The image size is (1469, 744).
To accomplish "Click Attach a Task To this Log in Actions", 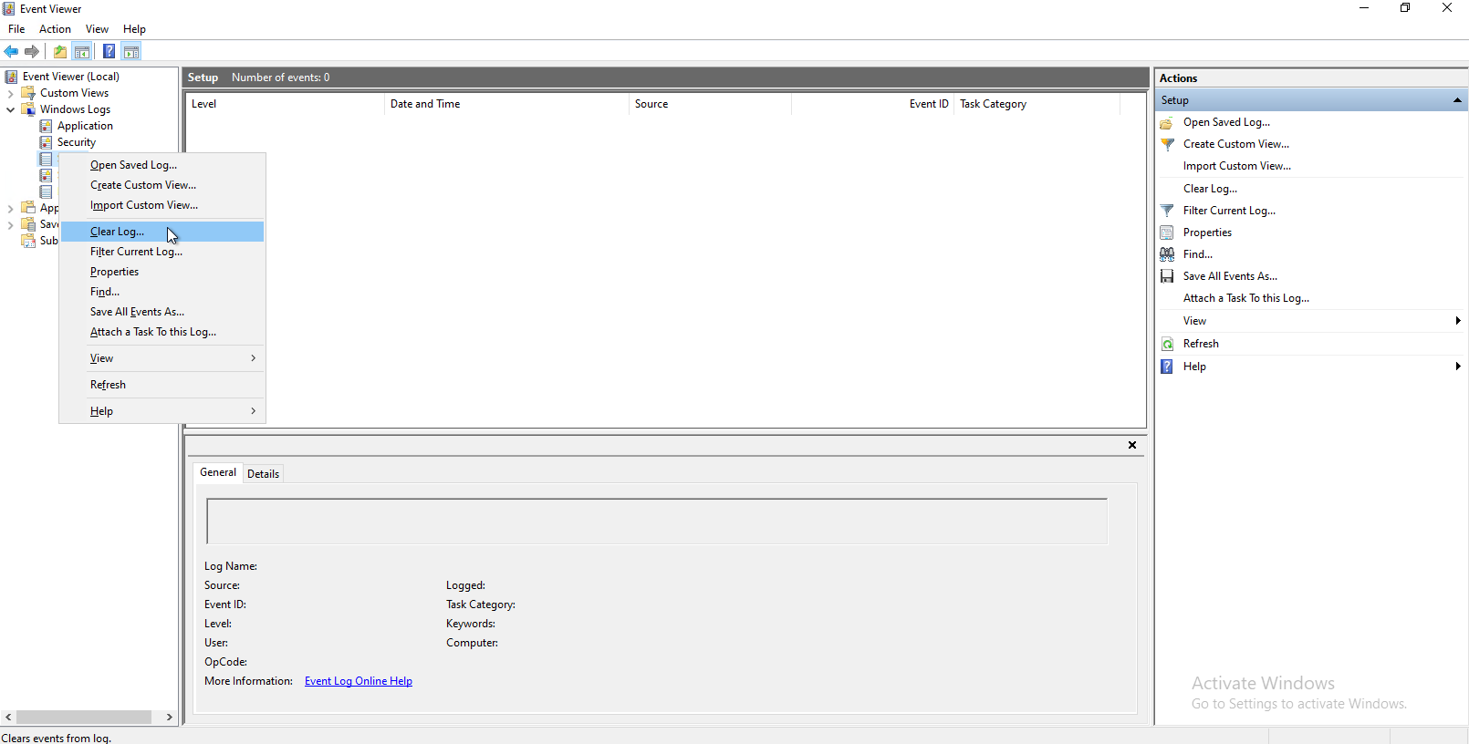I will pos(1245,298).
